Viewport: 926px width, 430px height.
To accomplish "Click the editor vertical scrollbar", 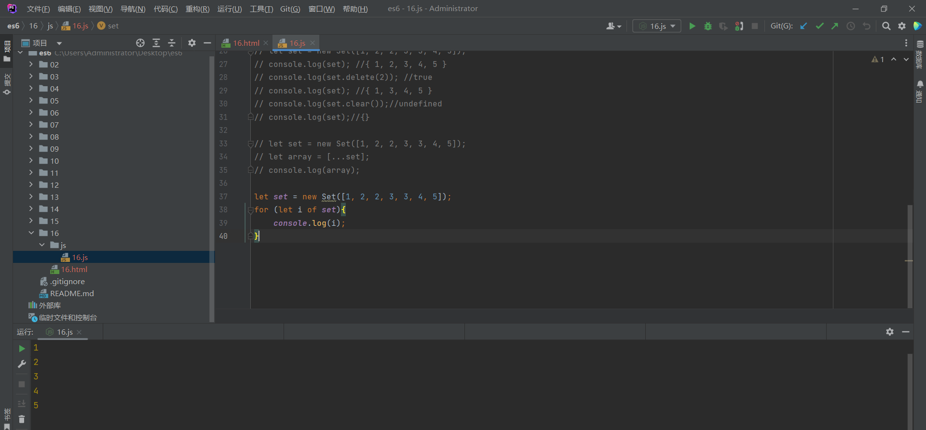I will click(x=910, y=256).
